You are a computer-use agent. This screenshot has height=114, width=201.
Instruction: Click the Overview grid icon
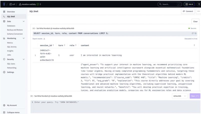click(x=4, y=12)
